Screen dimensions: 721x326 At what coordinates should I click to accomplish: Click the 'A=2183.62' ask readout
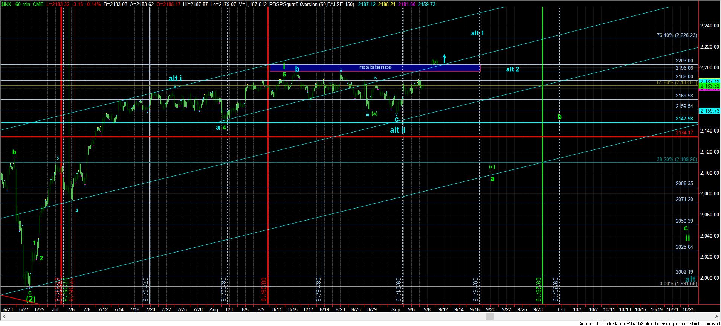(142, 4)
